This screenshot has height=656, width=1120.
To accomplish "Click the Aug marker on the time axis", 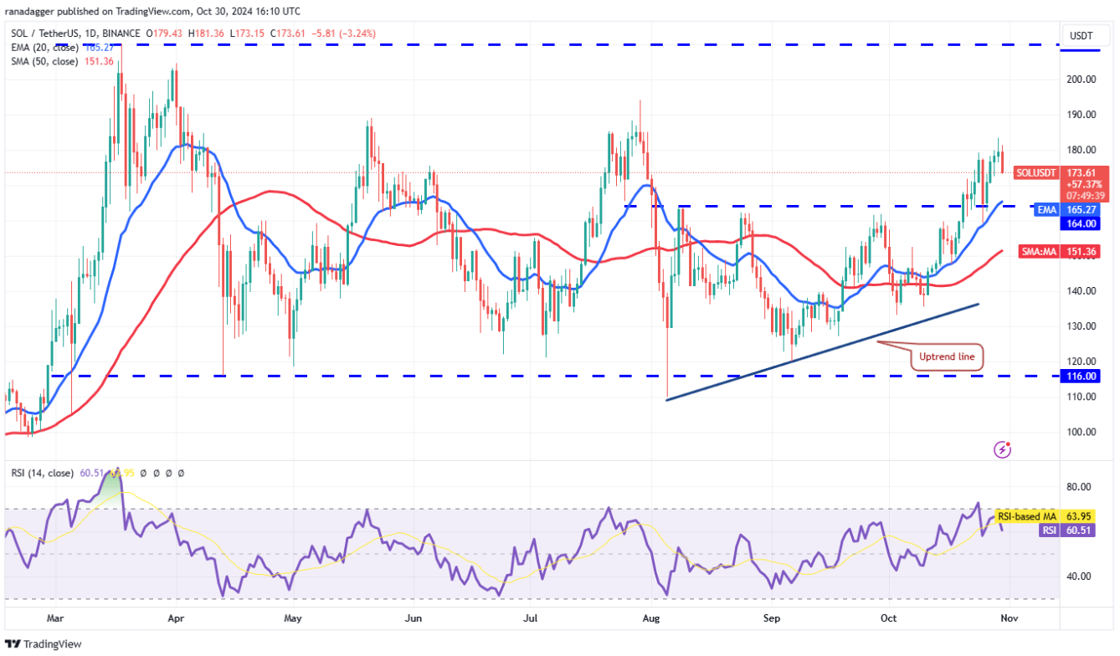I will pos(654,618).
